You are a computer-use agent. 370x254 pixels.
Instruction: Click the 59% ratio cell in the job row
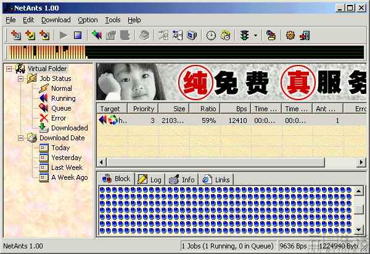point(205,121)
